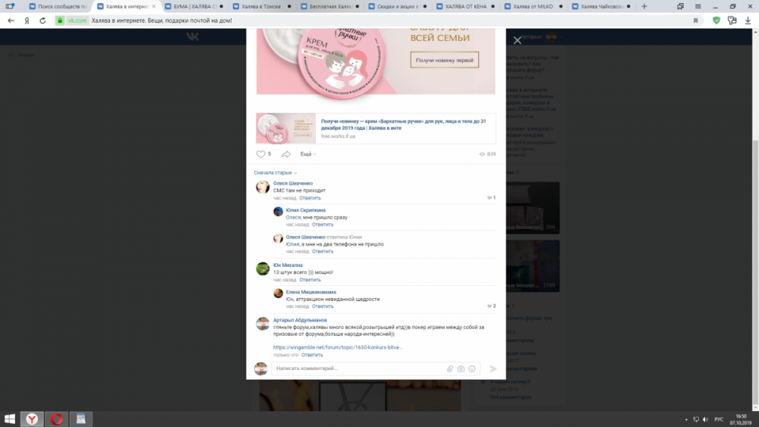759x427 pixels.
Task: Open the green shield Protect icon
Action: coord(716,20)
